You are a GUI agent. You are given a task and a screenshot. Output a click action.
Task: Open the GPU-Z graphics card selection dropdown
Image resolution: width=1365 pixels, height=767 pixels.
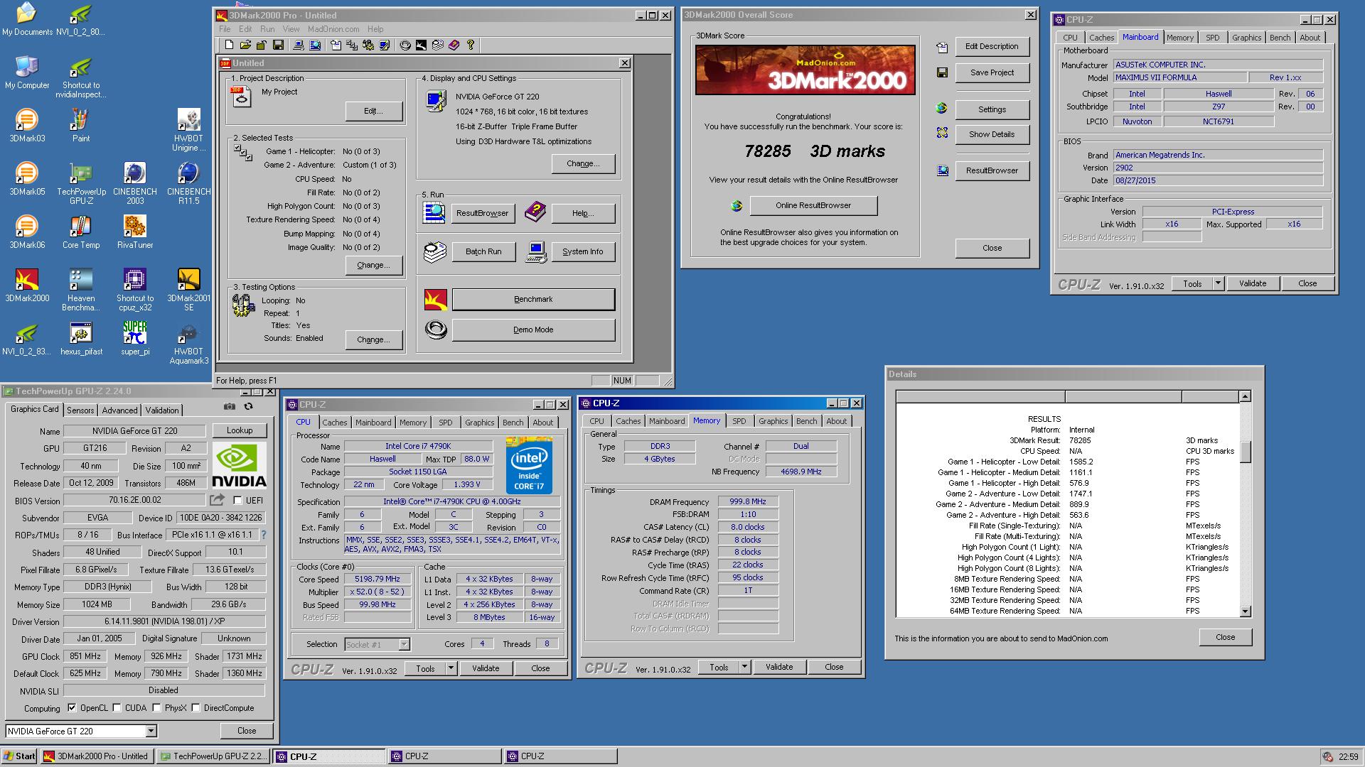pyautogui.click(x=151, y=731)
